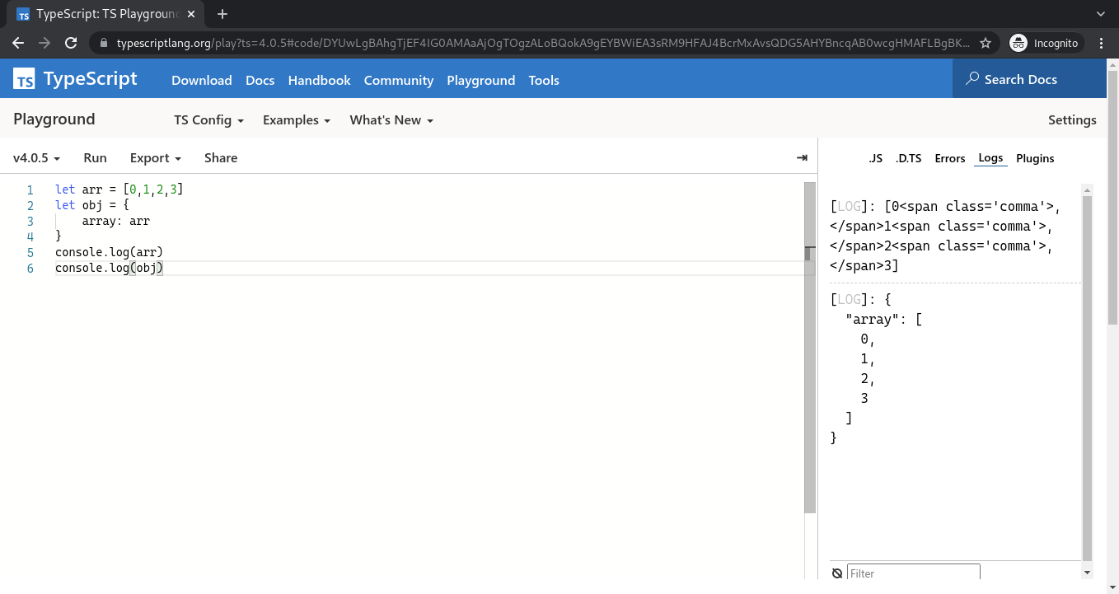Visit the Community page
1119x594 pixels.
[x=399, y=80]
